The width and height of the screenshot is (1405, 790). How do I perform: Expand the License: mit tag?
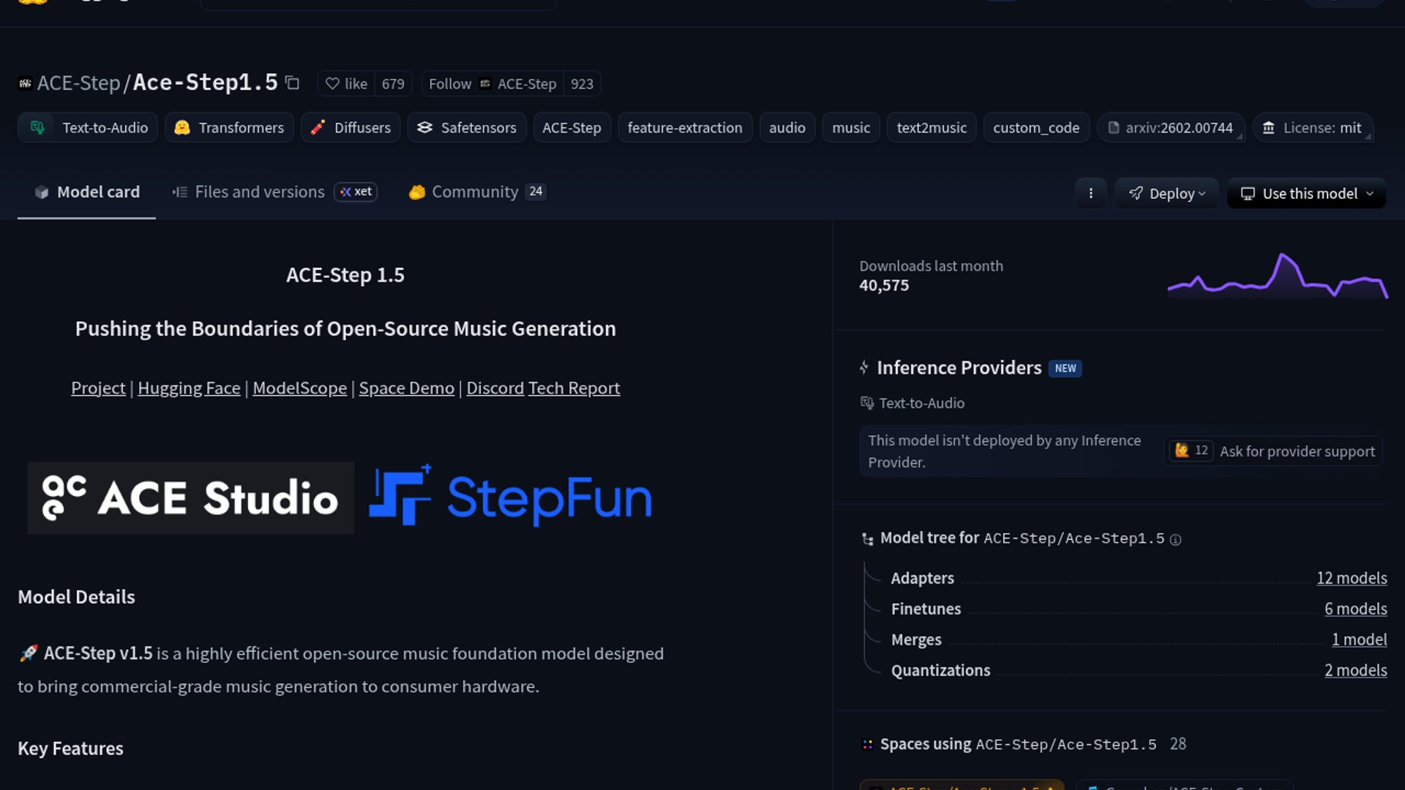click(x=1313, y=127)
